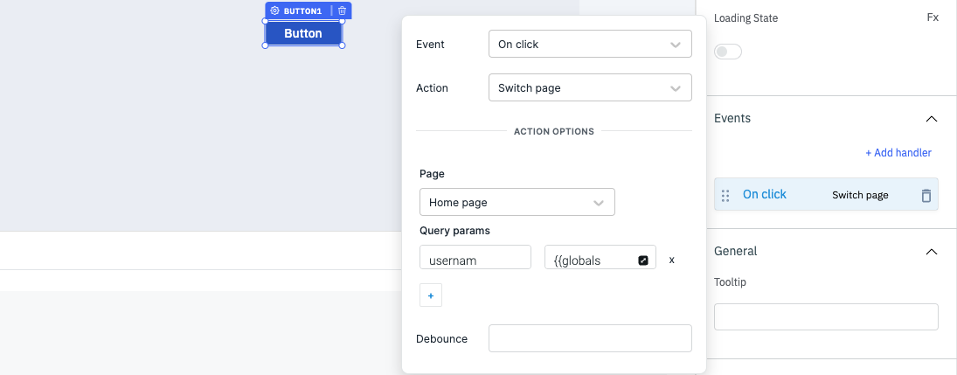Screen dimensions: 957x375
Task: Toggle the Loading State switch
Action: (728, 52)
